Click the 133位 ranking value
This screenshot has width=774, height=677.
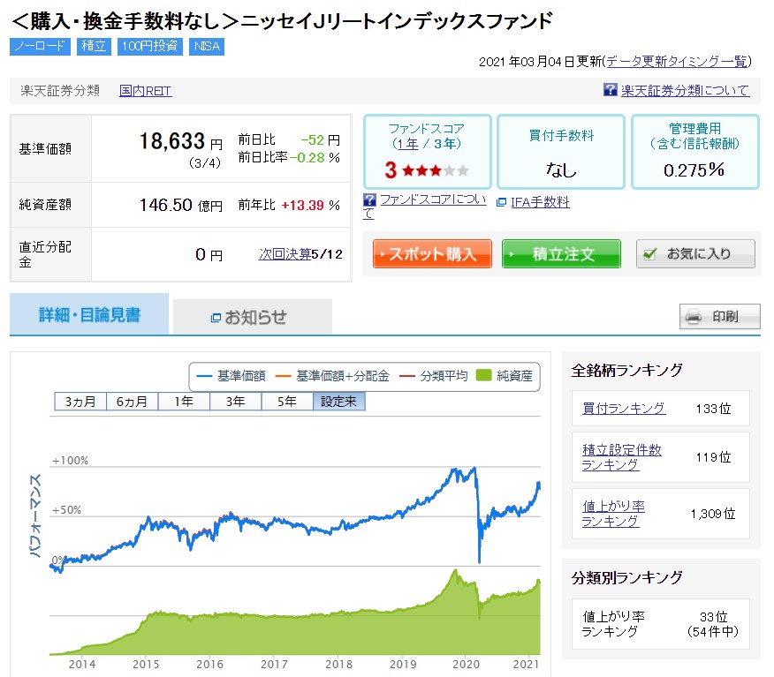713,409
